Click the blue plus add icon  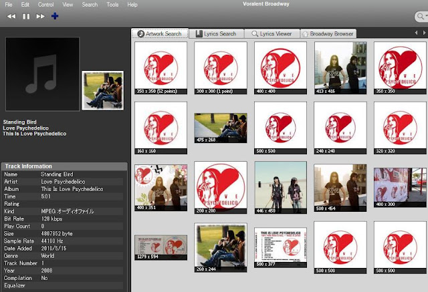tap(55, 16)
